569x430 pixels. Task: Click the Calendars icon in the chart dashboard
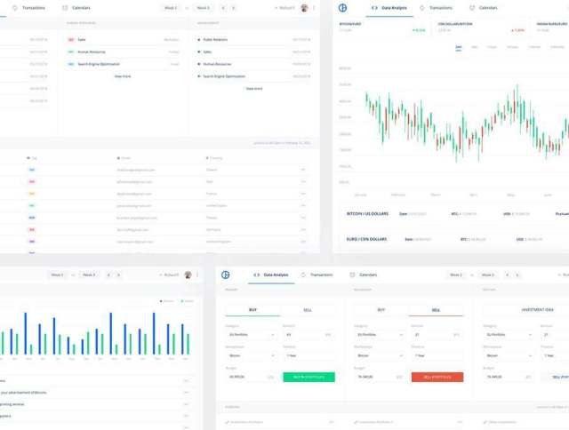[472, 8]
